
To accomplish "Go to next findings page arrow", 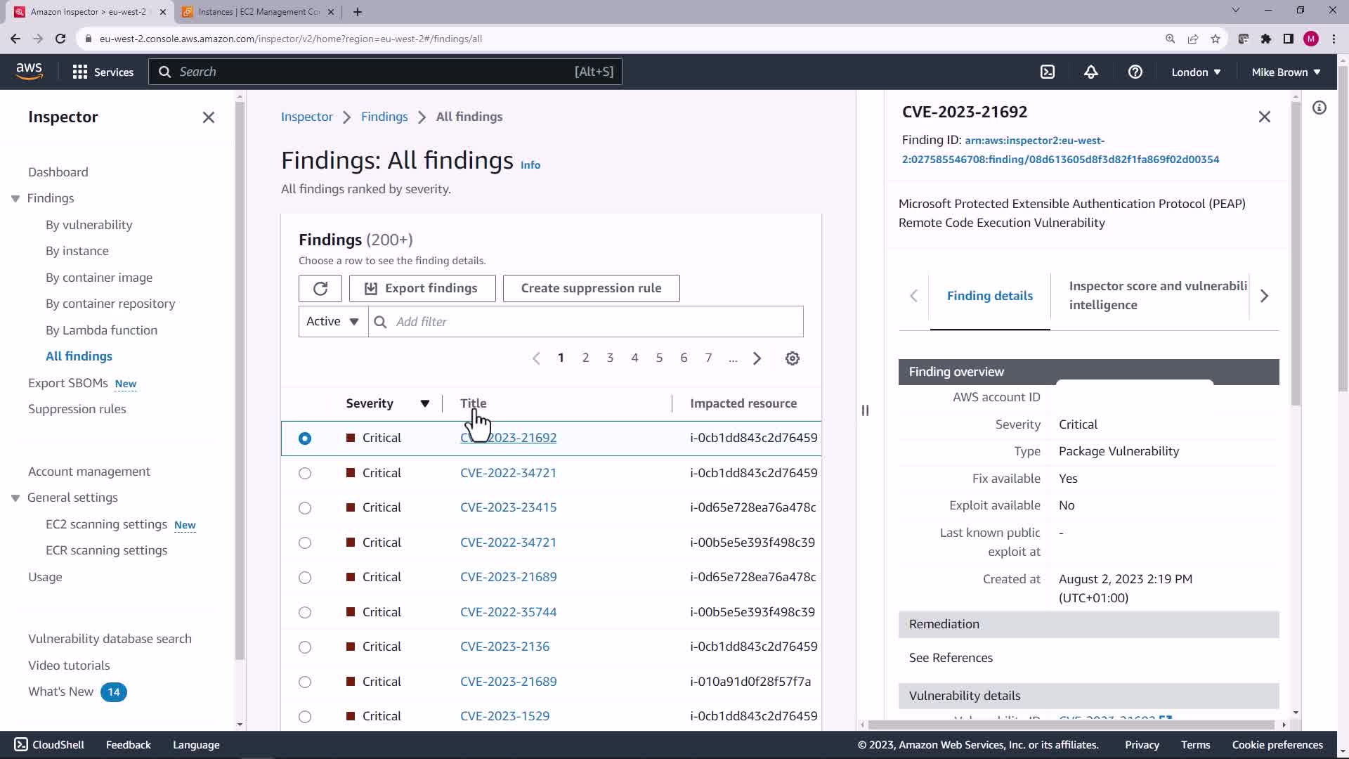I will (x=757, y=358).
